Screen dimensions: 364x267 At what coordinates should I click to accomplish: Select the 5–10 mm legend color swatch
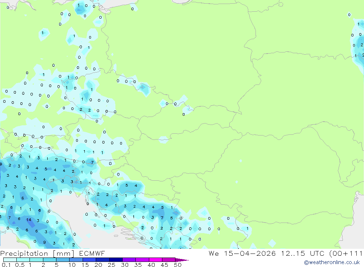[x=63, y=260]
